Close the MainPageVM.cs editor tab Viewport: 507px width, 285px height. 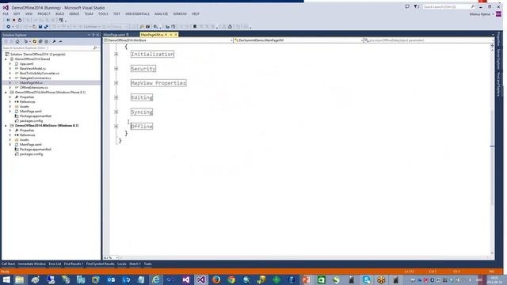[176, 35]
